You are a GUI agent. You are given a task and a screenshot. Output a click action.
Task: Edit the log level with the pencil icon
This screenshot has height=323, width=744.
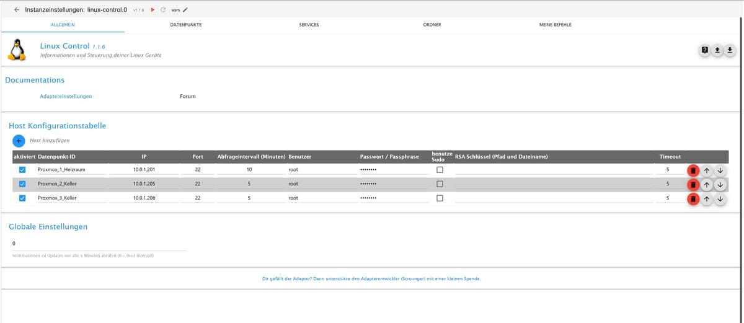tap(185, 10)
